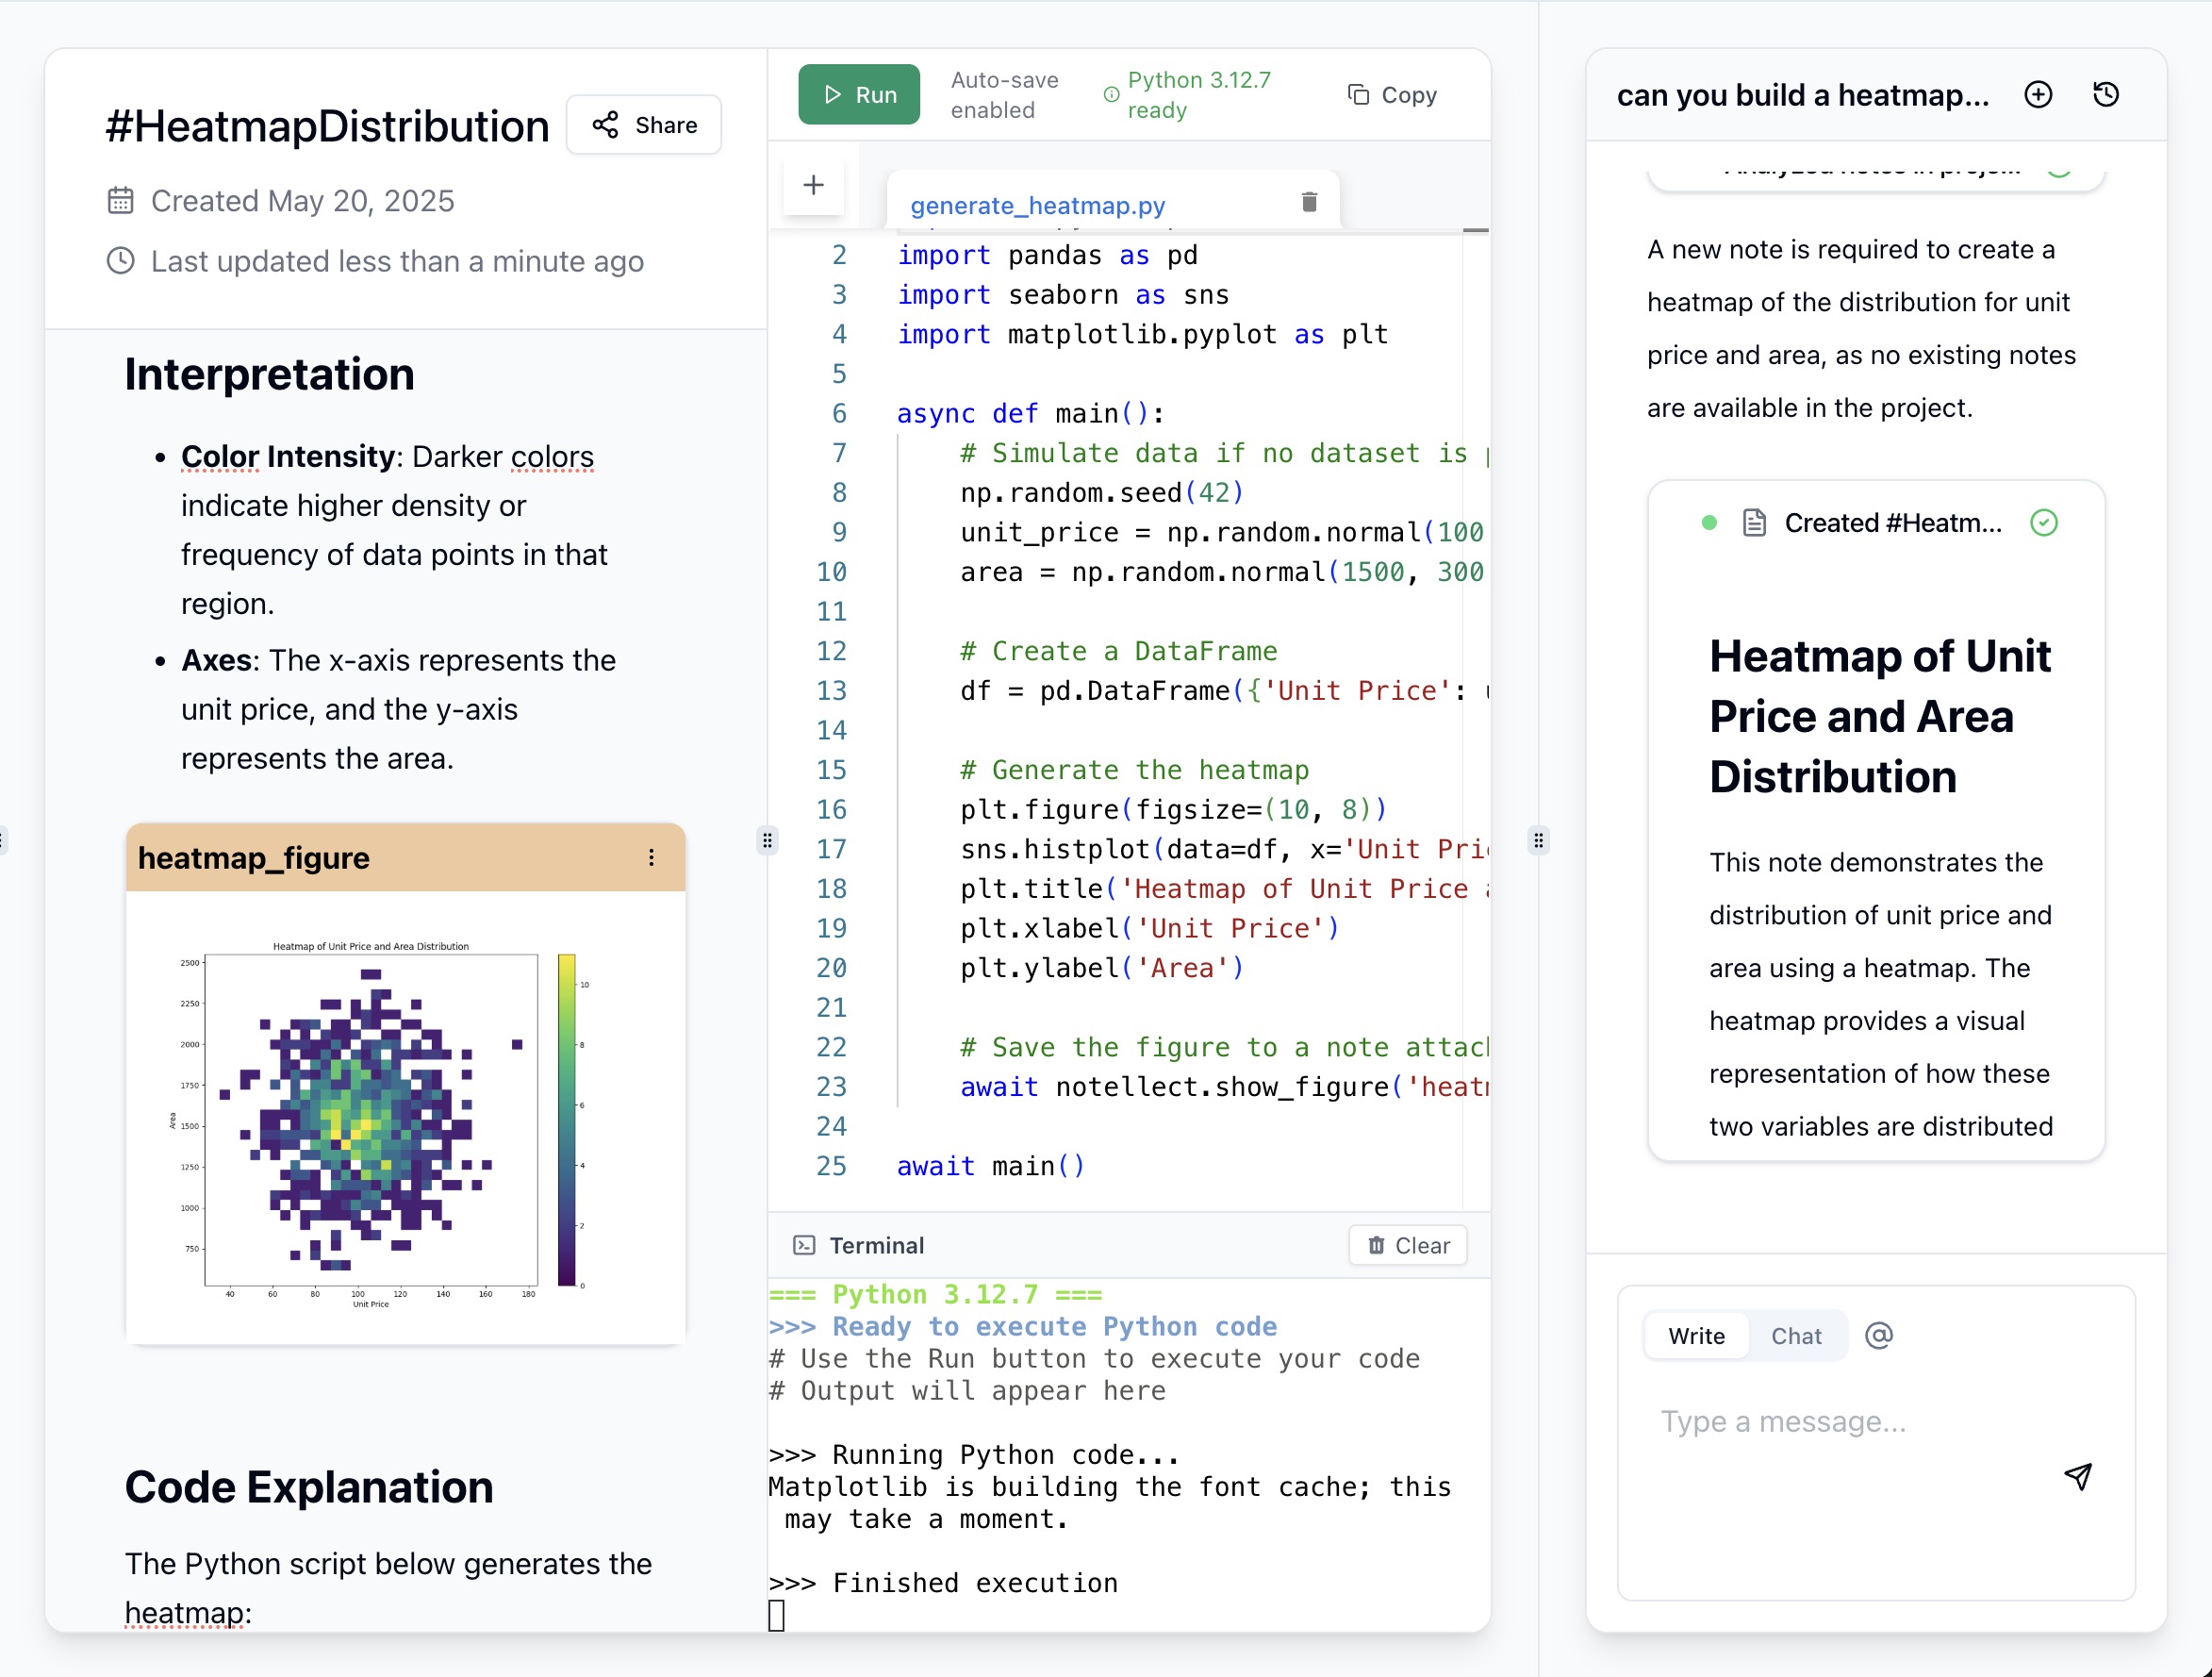2212x1677 pixels.
Task: Click the checkmark on the Created #Heatmap note
Action: click(2044, 523)
